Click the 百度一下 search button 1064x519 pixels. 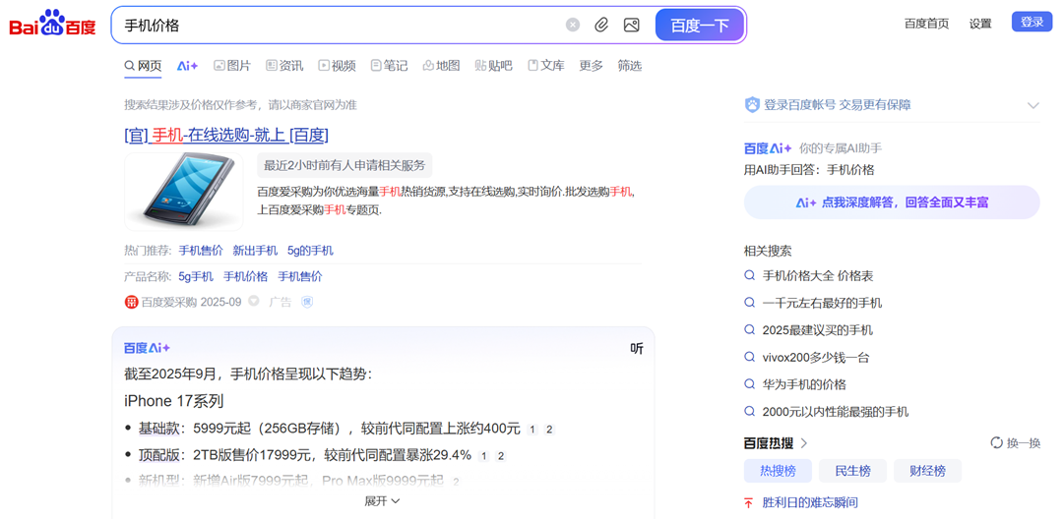pos(700,26)
